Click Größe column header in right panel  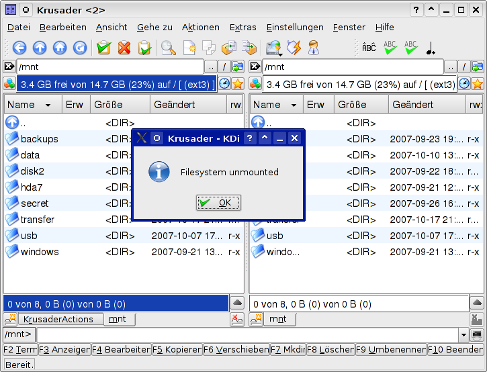click(361, 105)
